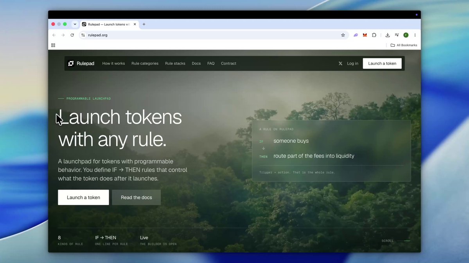This screenshot has height=263, width=469.
Task: Click hero Launch a token button
Action: pyautogui.click(x=83, y=197)
